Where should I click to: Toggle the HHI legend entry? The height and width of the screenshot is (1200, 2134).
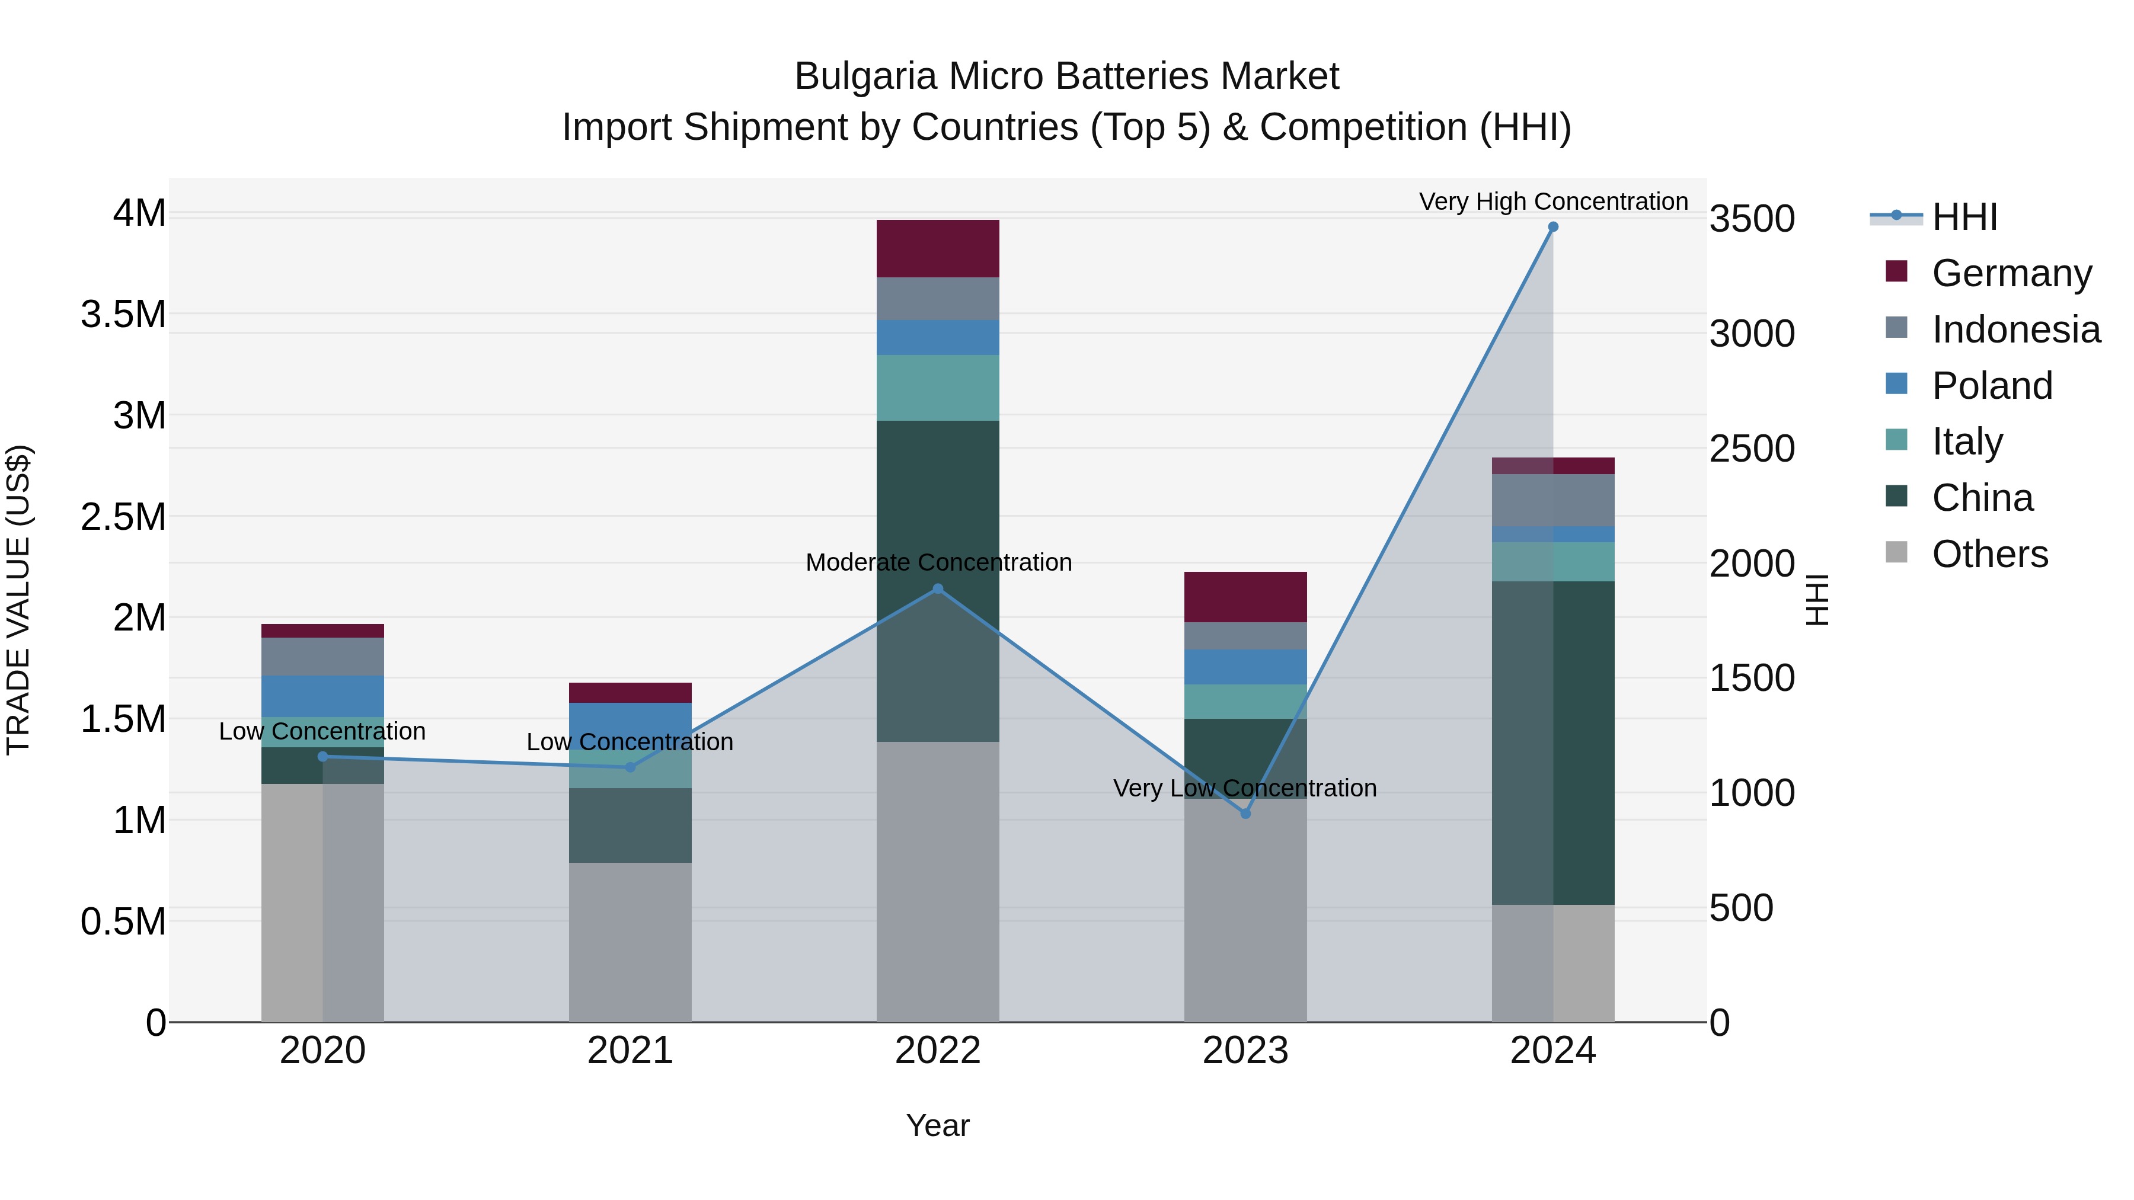coord(1935,217)
